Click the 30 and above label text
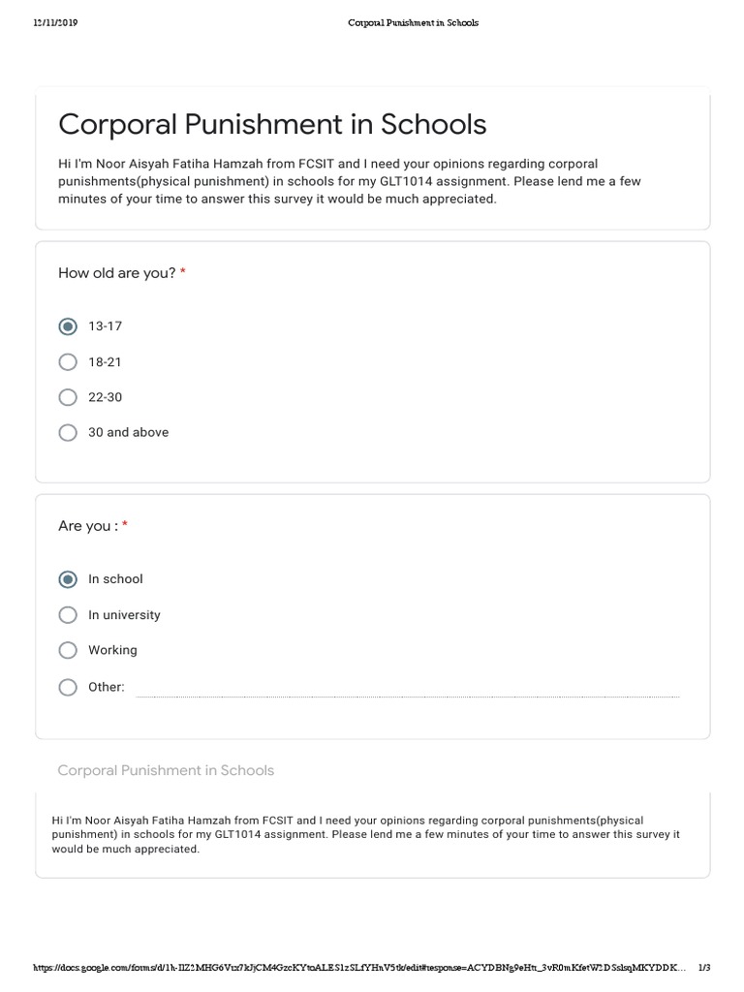Viewport: 744px width, 992px height. coord(129,433)
